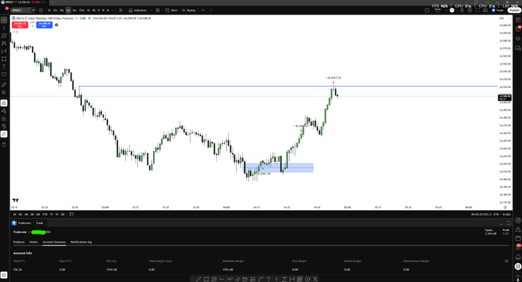Set date range to 1D

[14, 214]
